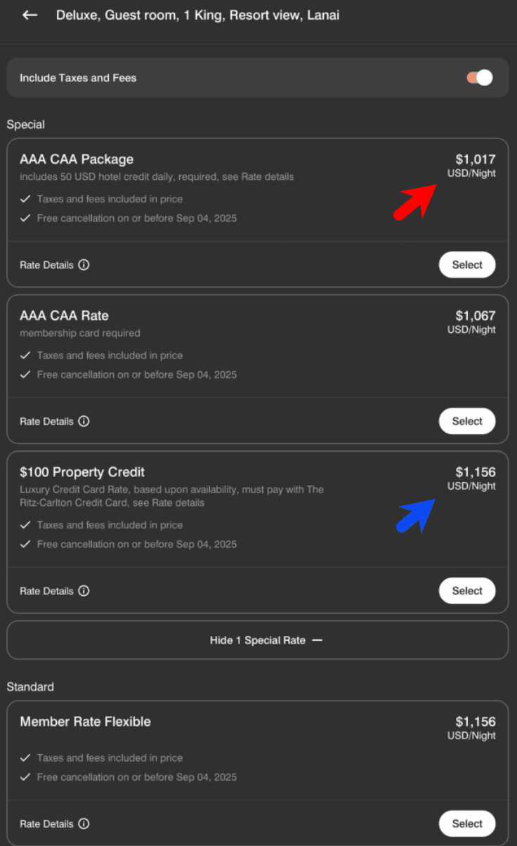Click info icon for AAA CAA Package

pos(84,265)
